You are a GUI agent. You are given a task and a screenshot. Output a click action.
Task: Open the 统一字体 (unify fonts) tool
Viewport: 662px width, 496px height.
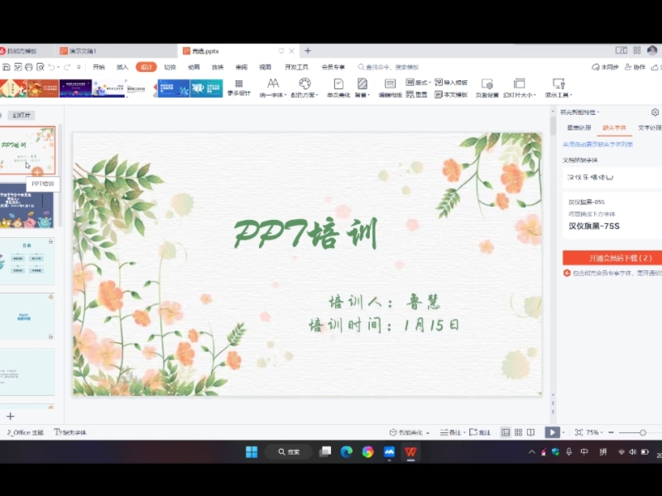click(272, 88)
